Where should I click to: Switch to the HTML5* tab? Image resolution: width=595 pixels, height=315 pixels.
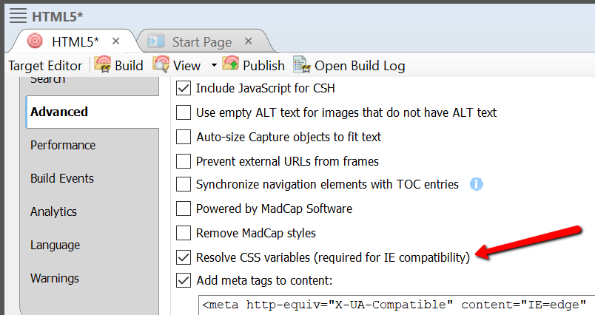click(75, 41)
